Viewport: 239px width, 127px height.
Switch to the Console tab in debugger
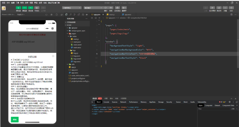tap(106, 102)
